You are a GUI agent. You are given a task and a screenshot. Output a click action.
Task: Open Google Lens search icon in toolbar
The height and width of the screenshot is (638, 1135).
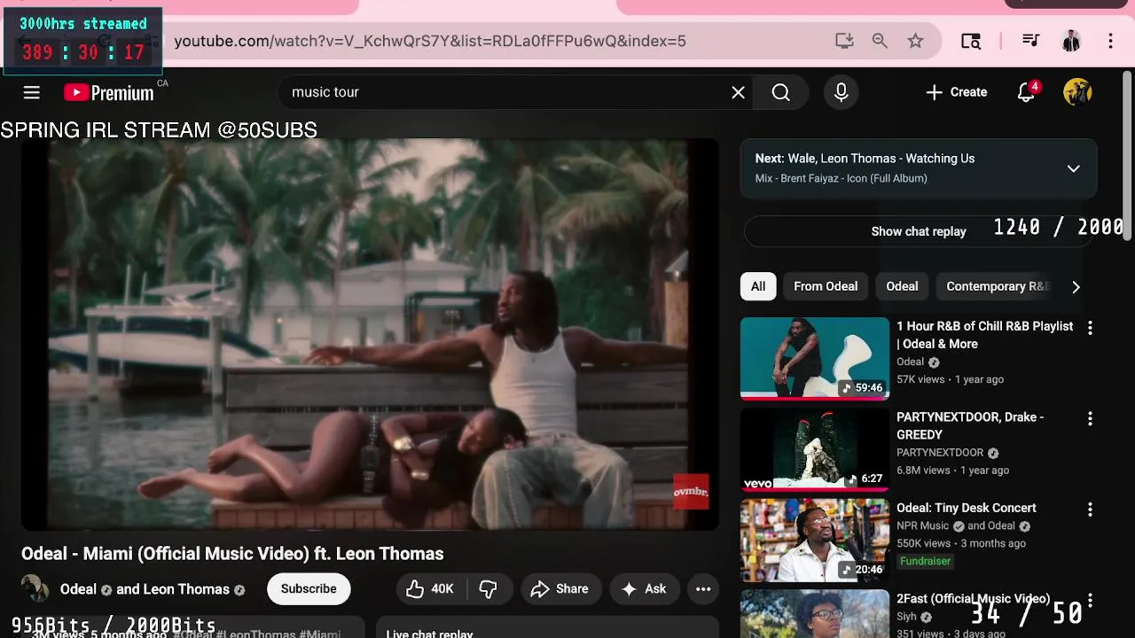(971, 41)
